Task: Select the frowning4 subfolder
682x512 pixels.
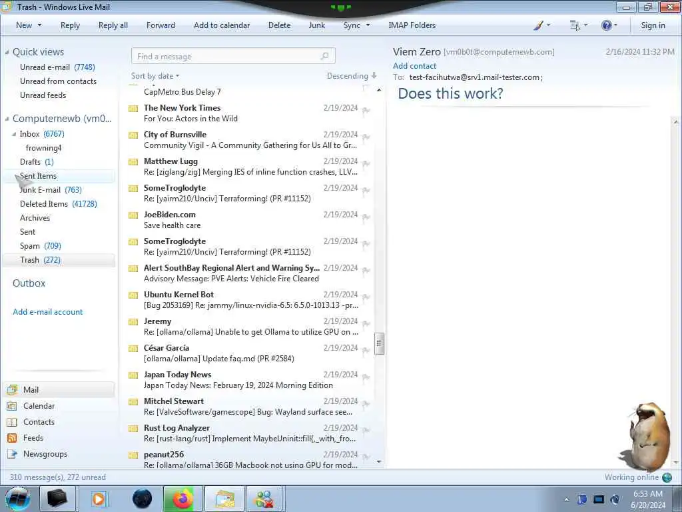Action: click(43, 148)
